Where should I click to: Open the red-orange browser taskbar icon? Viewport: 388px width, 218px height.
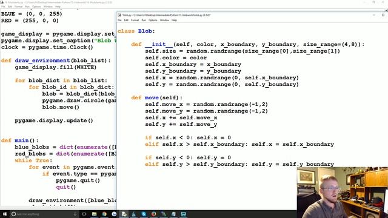tap(153, 214)
